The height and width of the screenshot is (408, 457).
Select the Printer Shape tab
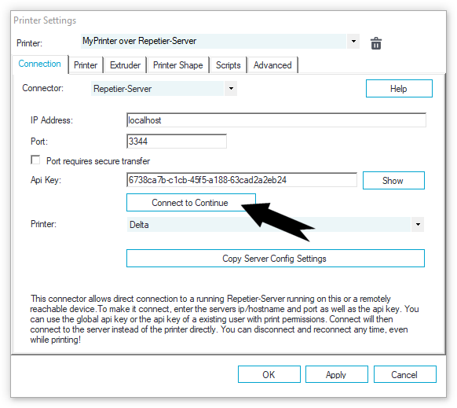click(x=177, y=65)
